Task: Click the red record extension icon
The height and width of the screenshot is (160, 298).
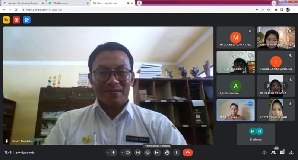Action: pos(16,20)
